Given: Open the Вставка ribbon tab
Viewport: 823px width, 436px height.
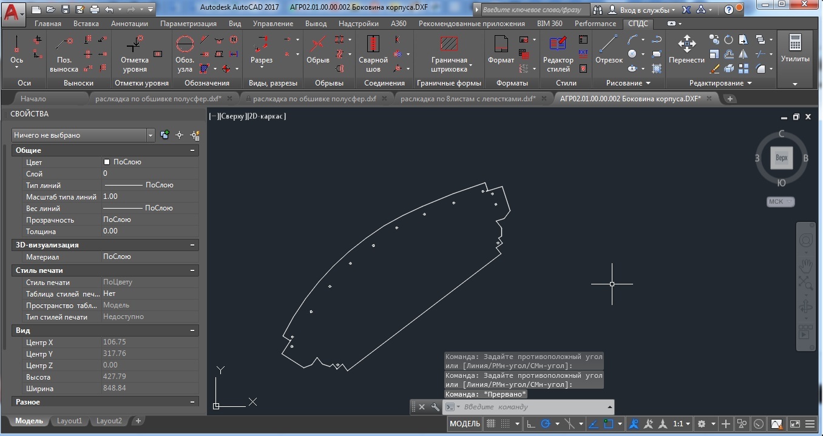Looking at the screenshot, I should [x=86, y=24].
